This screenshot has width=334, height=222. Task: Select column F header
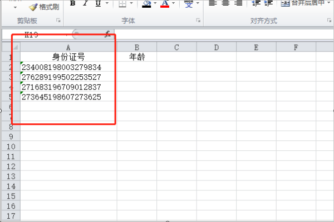coord(296,47)
